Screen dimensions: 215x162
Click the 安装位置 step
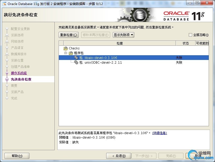coord(17,60)
